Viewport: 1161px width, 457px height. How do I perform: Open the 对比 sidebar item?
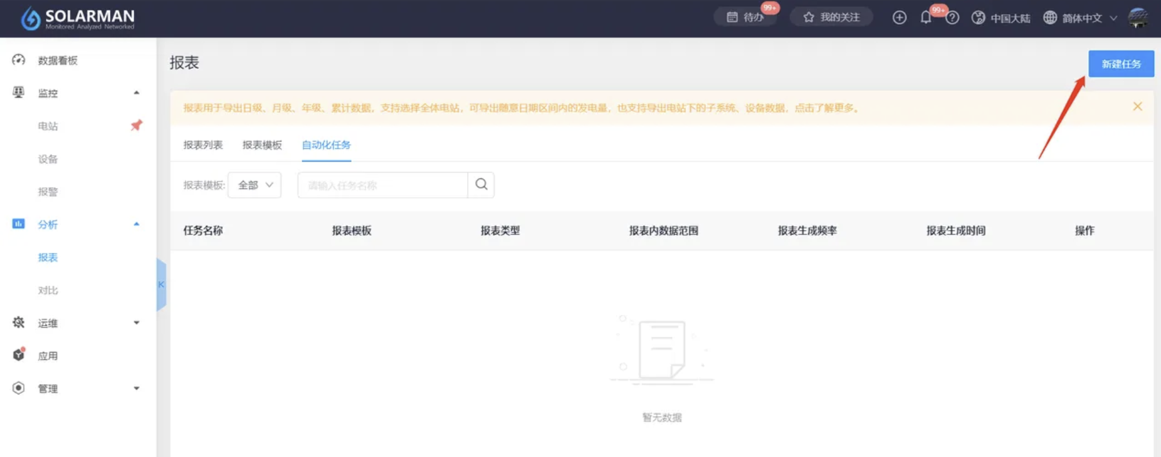click(x=48, y=290)
